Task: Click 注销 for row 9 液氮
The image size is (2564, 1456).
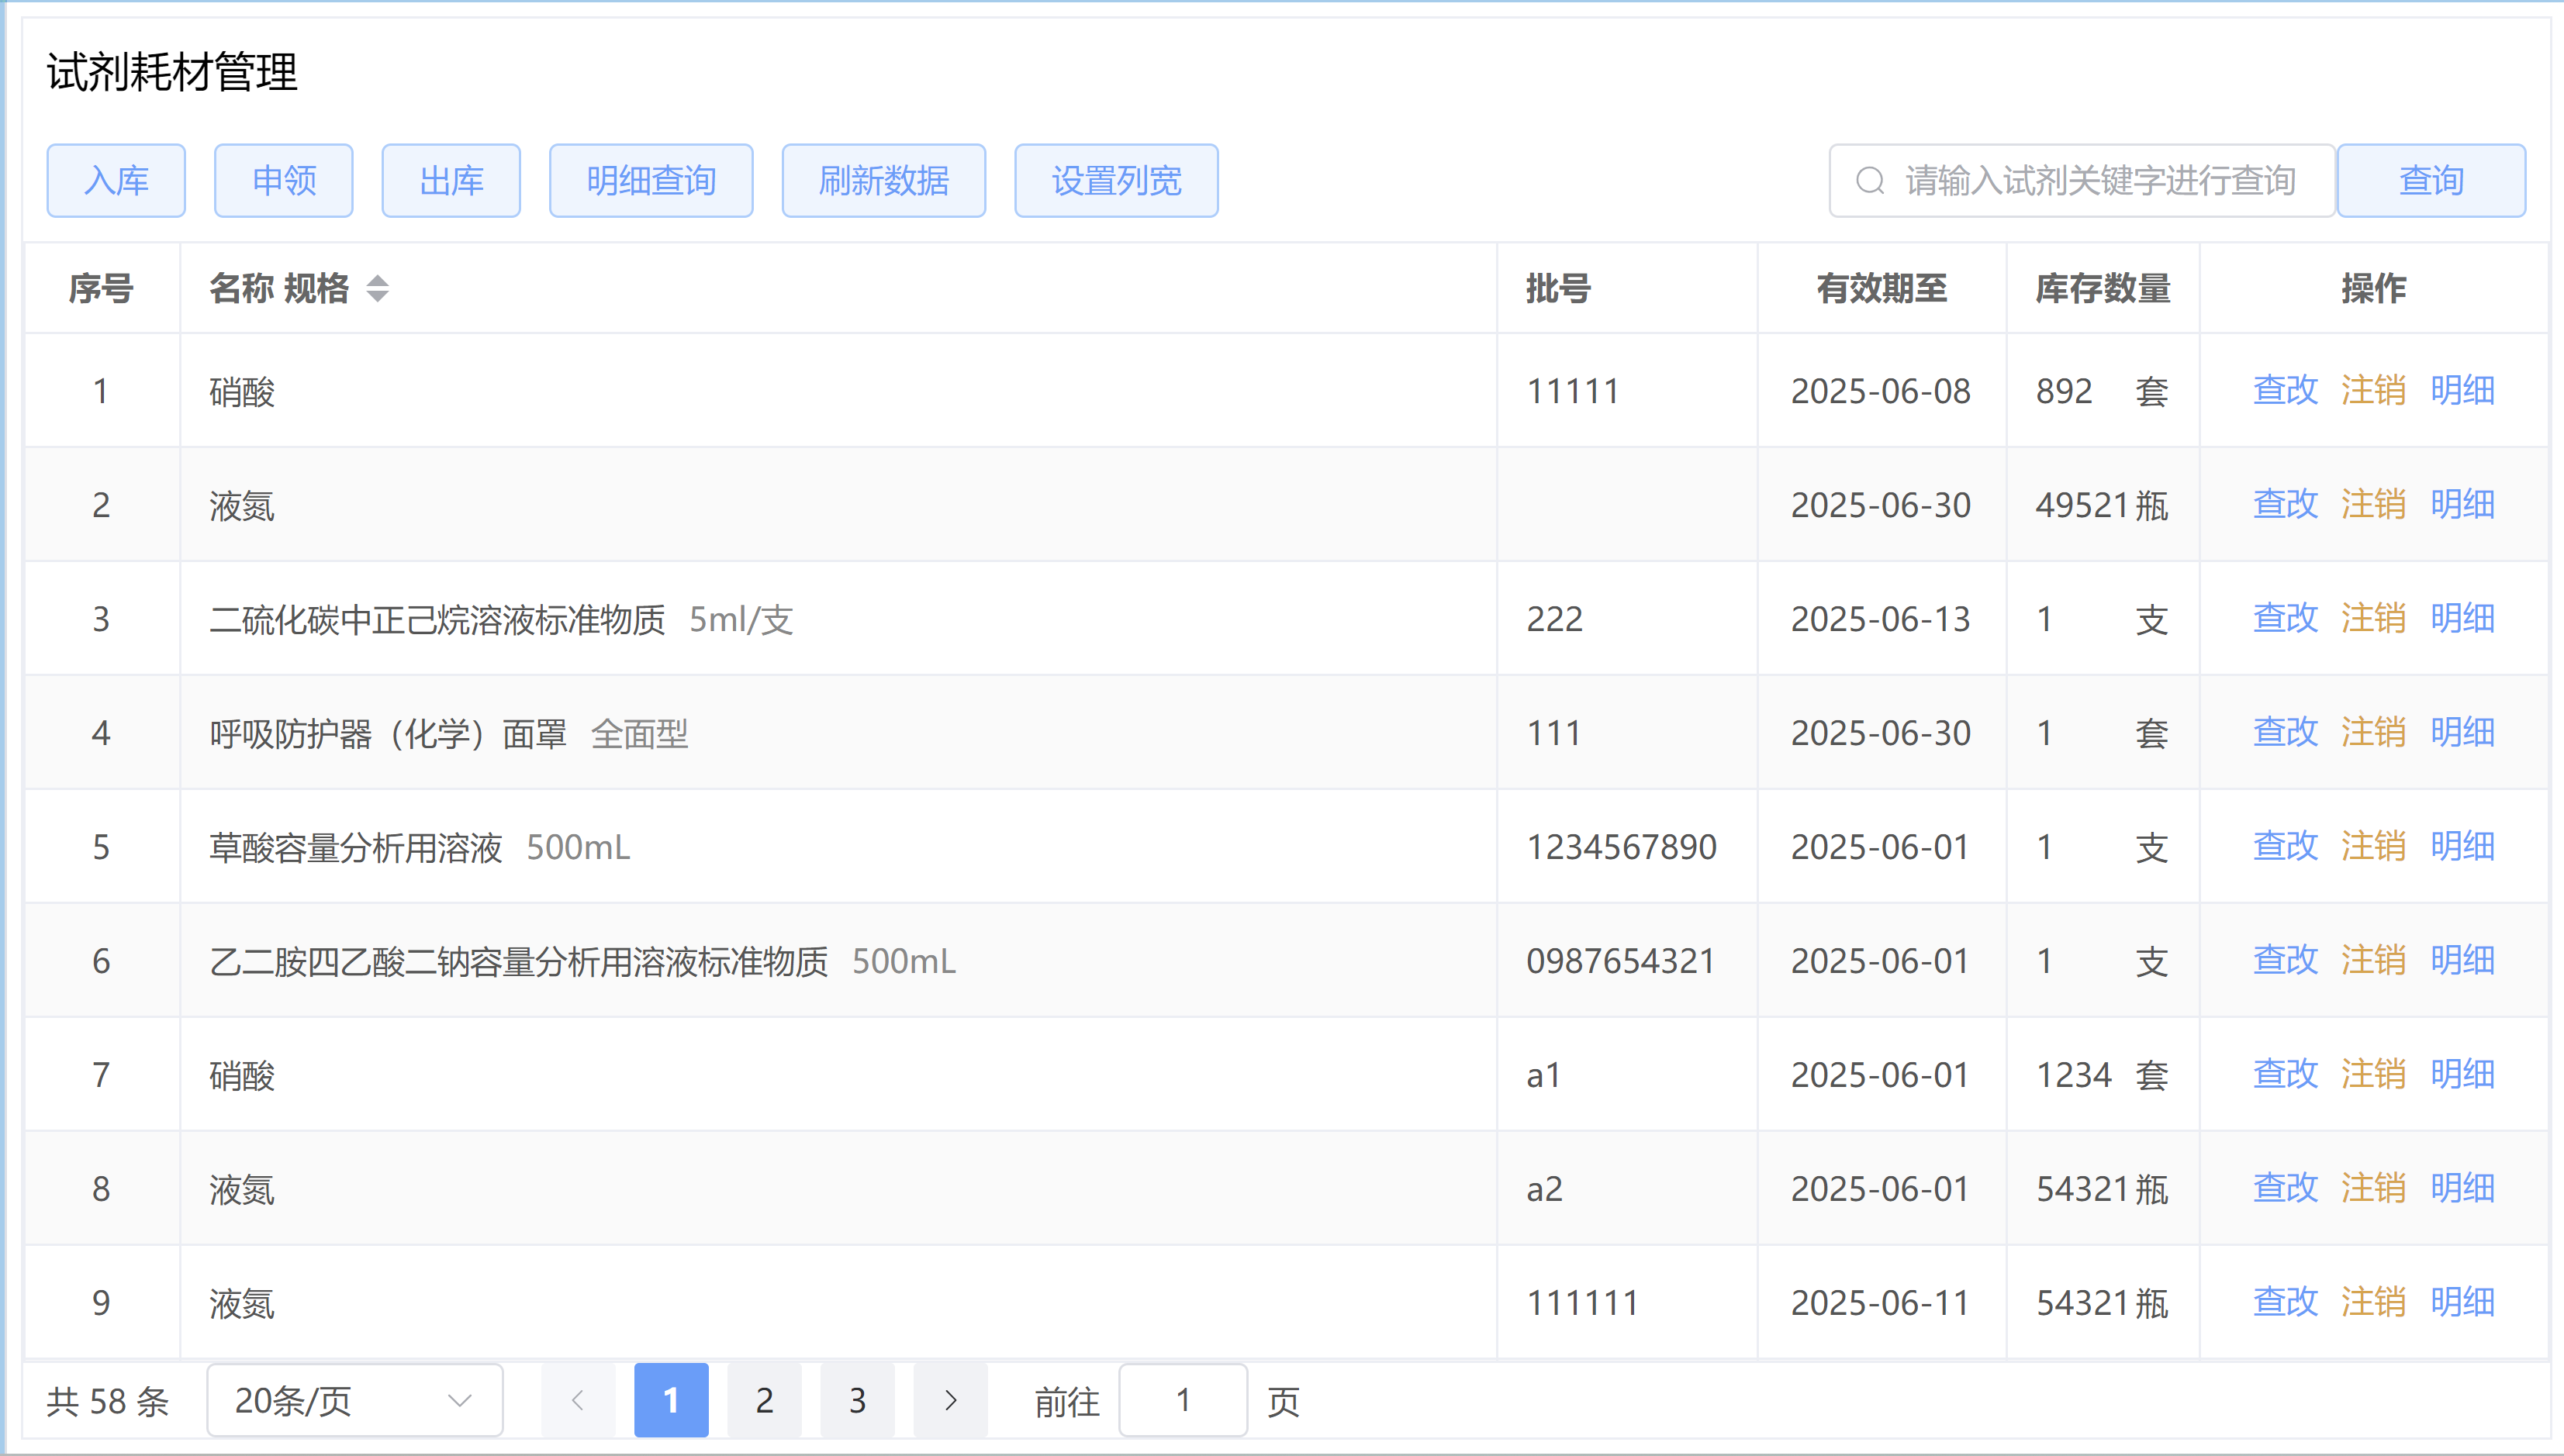Action: [2373, 1302]
